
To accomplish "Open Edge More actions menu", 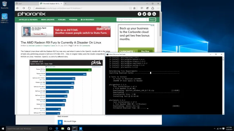I will click(158, 8).
